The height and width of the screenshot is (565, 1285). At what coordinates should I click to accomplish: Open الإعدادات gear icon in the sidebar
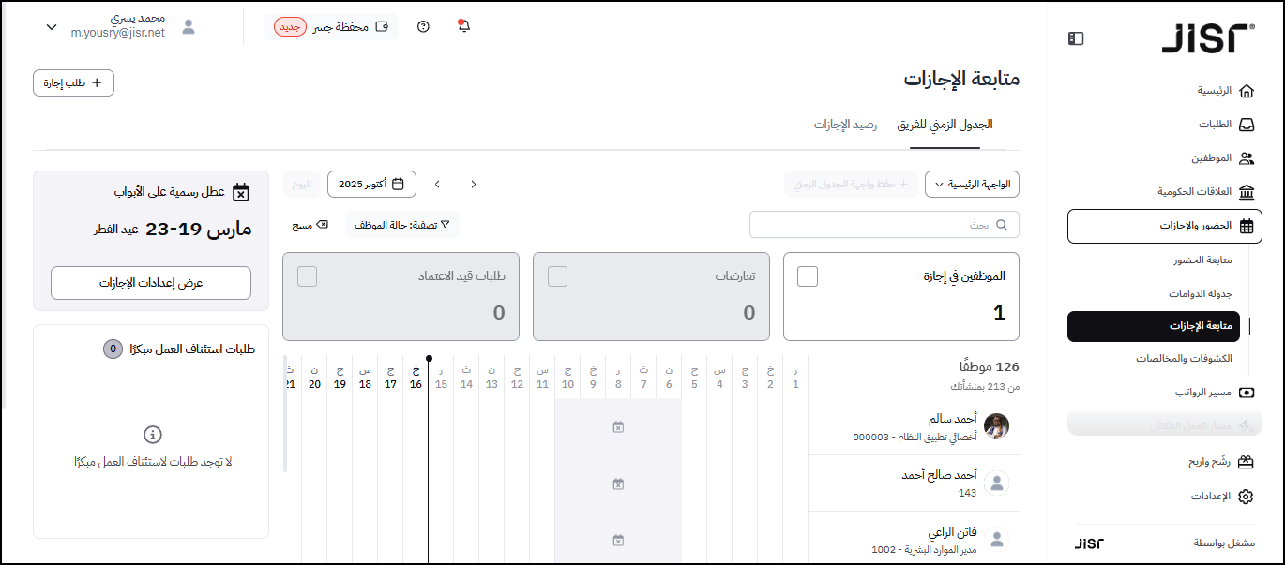pos(1246,497)
